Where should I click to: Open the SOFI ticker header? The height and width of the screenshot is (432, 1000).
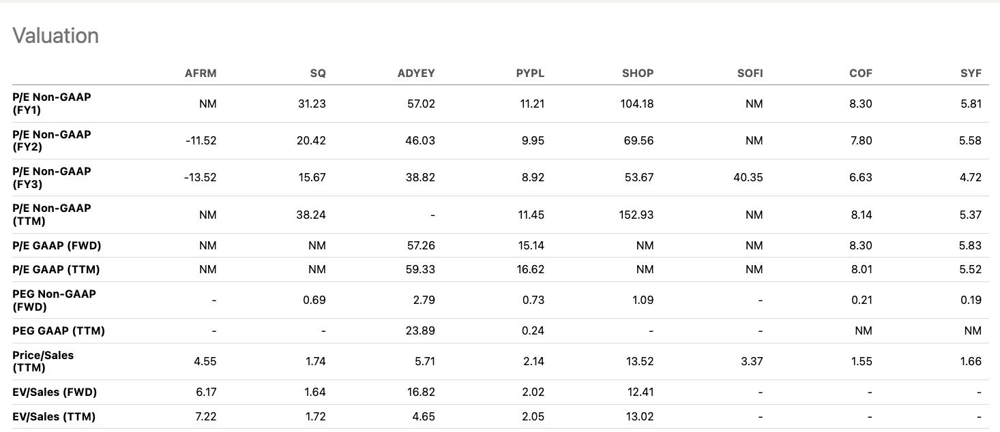[x=750, y=73]
